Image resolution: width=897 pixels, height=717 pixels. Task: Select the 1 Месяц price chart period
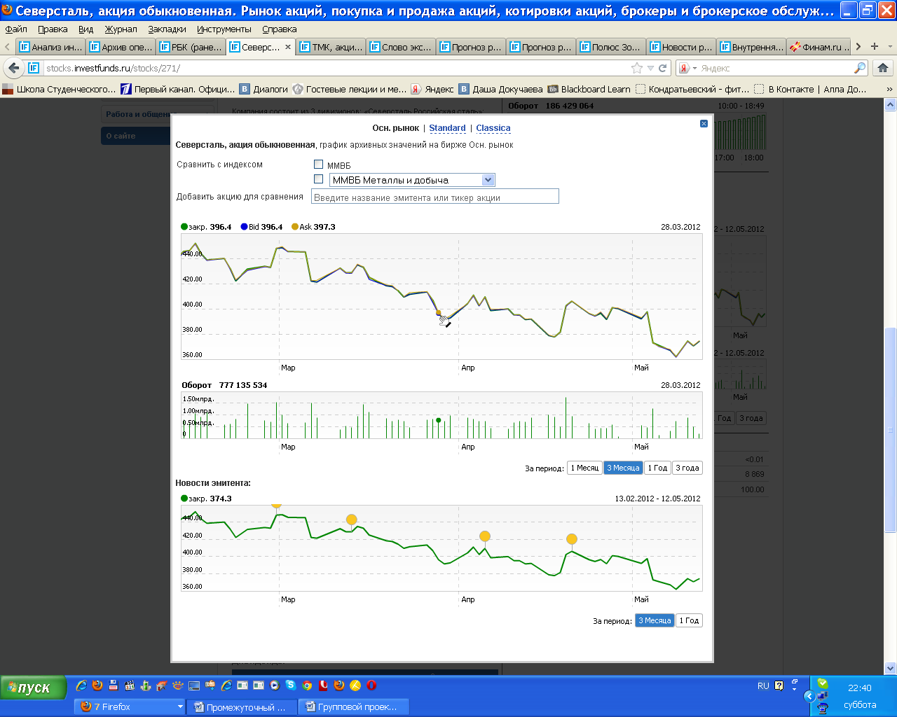click(x=585, y=468)
